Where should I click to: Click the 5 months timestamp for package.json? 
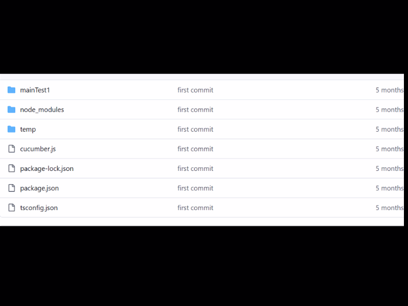point(390,188)
